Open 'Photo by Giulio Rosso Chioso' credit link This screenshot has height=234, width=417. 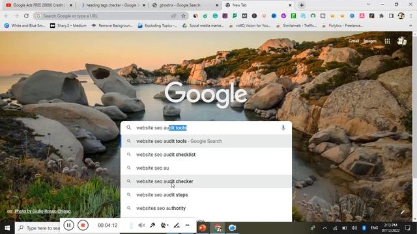(x=42, y=211)
